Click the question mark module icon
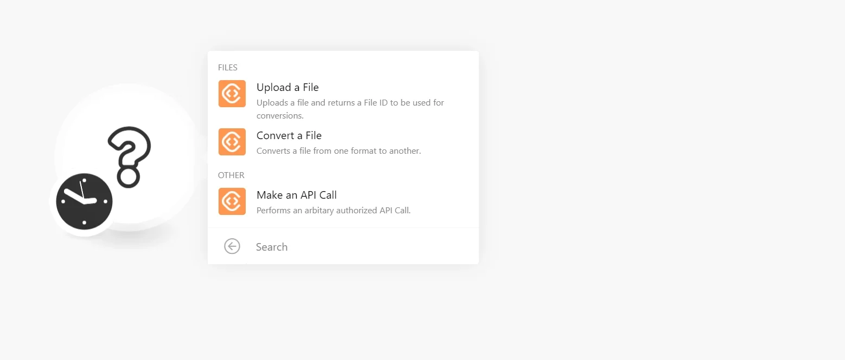 coord(129,157)
